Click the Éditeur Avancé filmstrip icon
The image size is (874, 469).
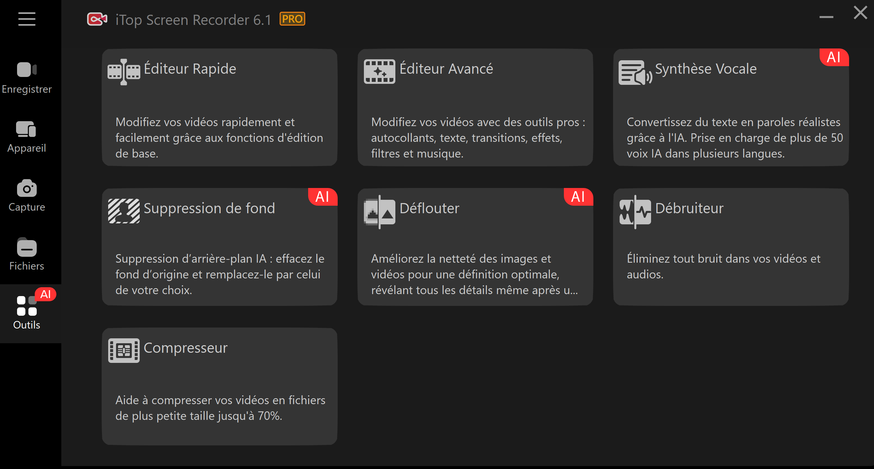pos(379,72)
